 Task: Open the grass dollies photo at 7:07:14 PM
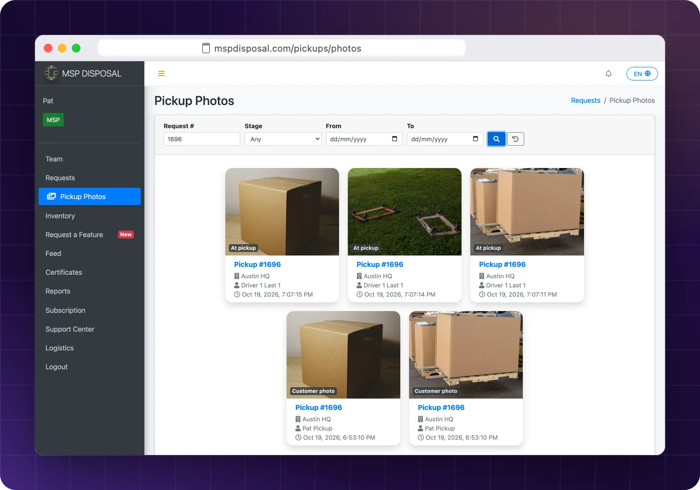[x=405, y=212]
